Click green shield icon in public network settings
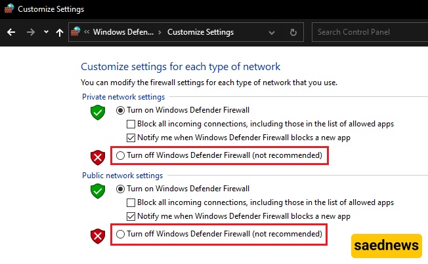Screen dimensions: 428x264 point(98,191)
